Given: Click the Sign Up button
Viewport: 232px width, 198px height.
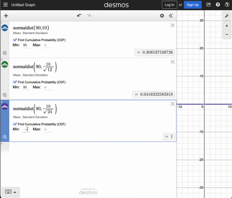Looking at the screenshot, I should click(x=193, y=5).
